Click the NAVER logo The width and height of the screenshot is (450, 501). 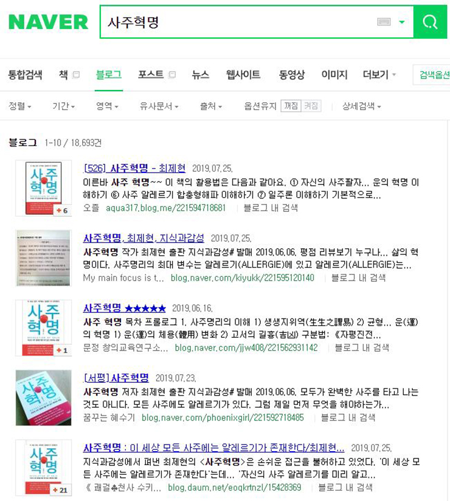48,23
